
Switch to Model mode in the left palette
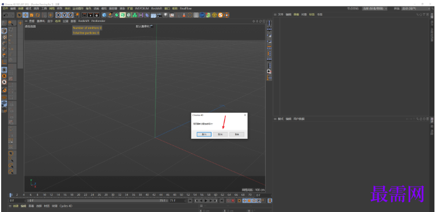pyautogui.click(x=4, y=31)
